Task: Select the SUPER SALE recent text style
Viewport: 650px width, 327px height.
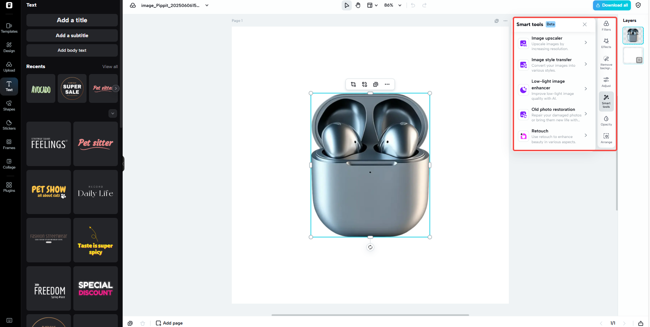Action: pyautogui.click(x=72, y=89)
